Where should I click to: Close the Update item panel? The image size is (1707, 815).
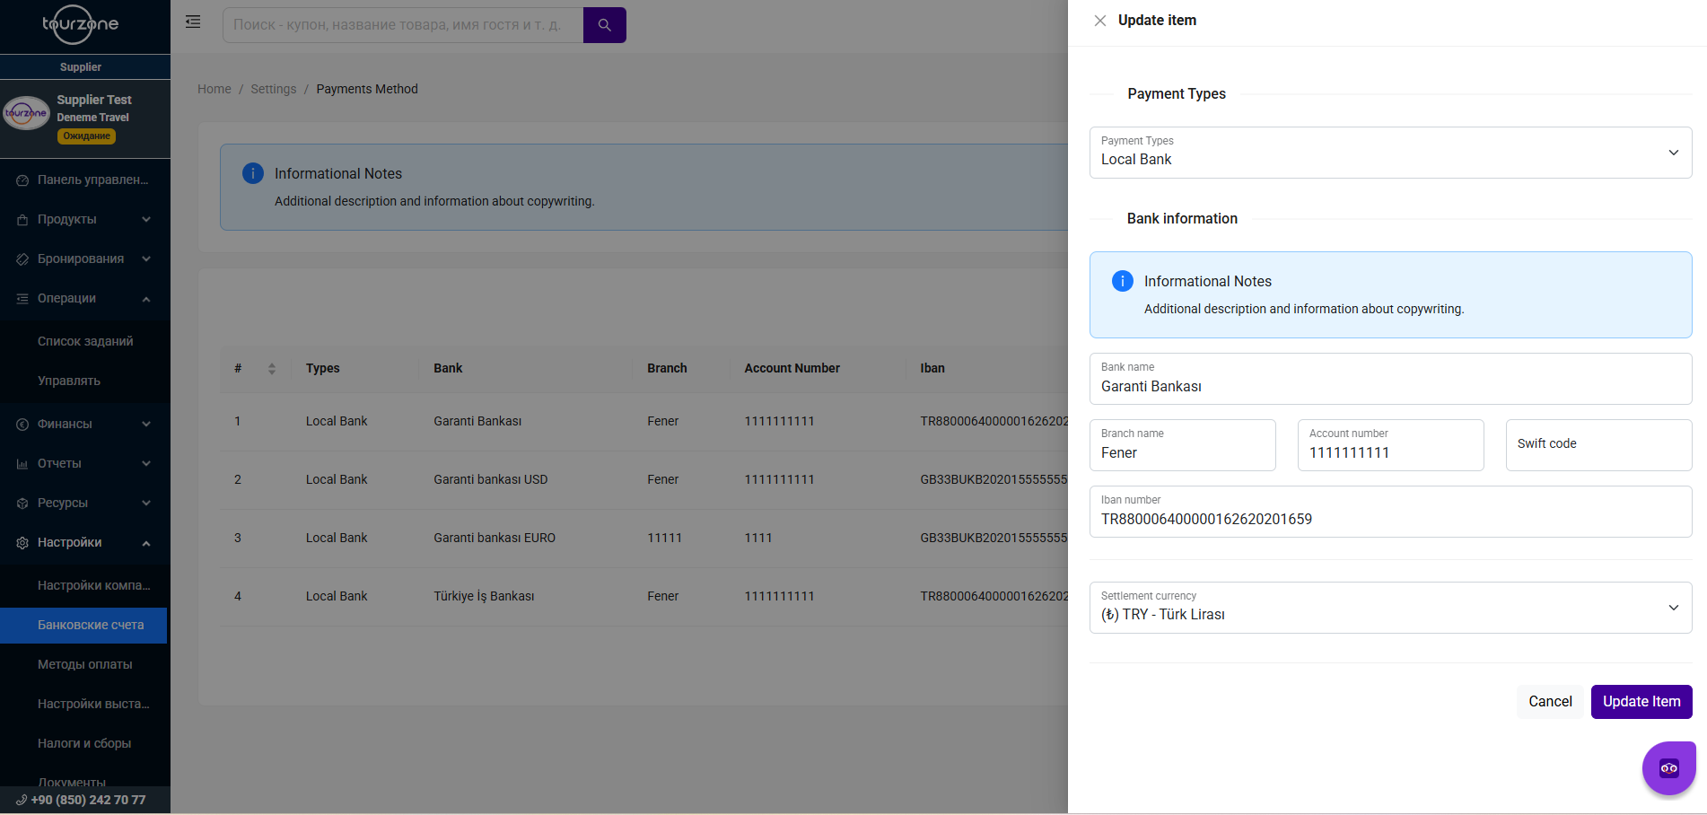[1099, 21]
